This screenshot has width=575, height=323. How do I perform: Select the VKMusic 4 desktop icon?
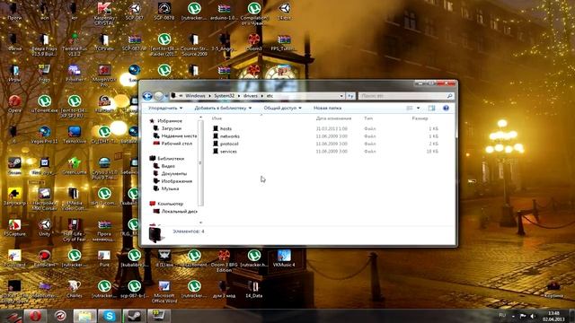pos(284,258)
